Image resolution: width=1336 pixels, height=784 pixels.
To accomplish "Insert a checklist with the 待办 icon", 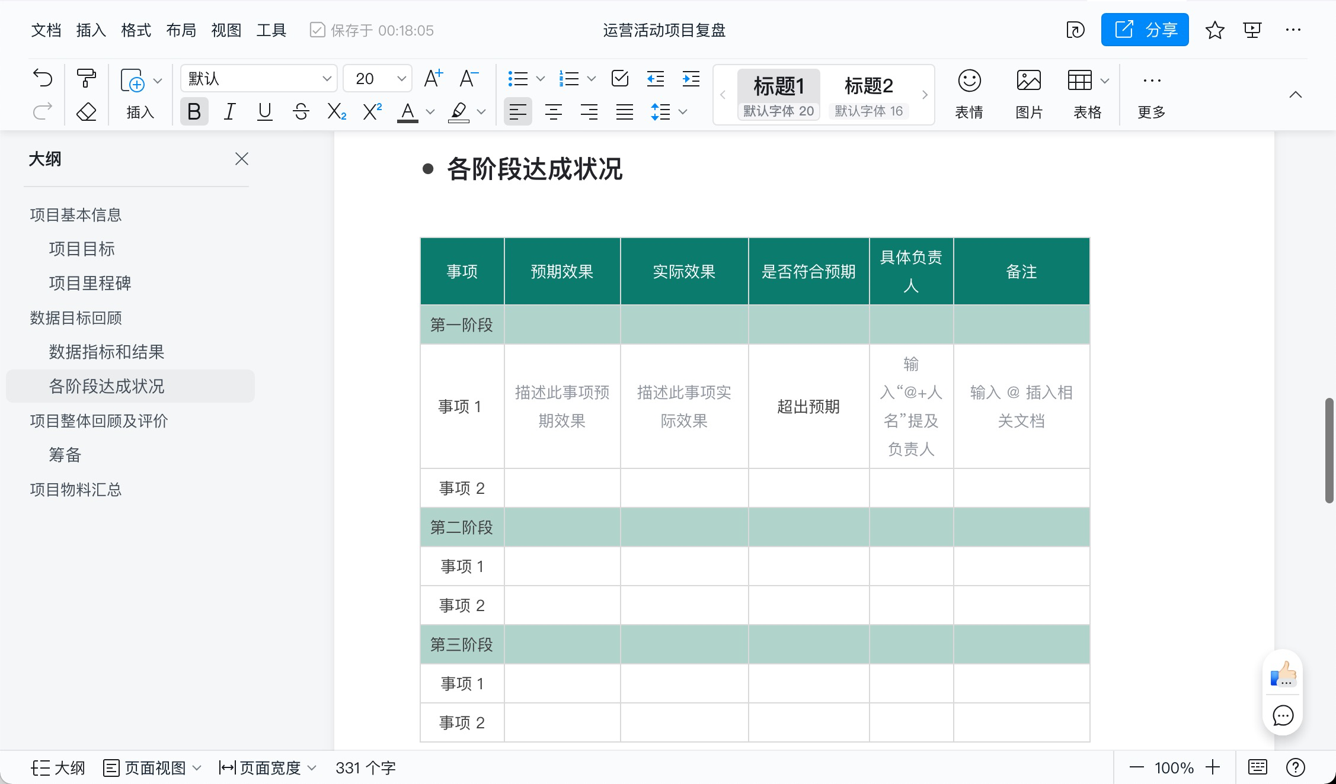I will 619,78.
